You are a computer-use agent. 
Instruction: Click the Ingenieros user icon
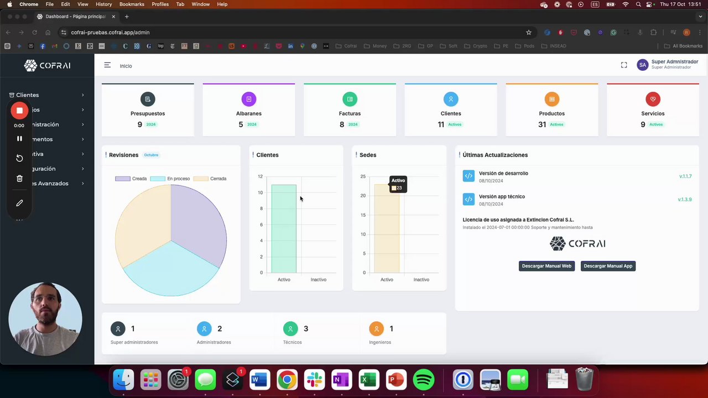(376, 329)
